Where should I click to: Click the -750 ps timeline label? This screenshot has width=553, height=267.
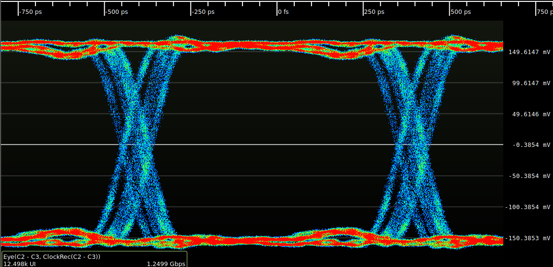31,12
